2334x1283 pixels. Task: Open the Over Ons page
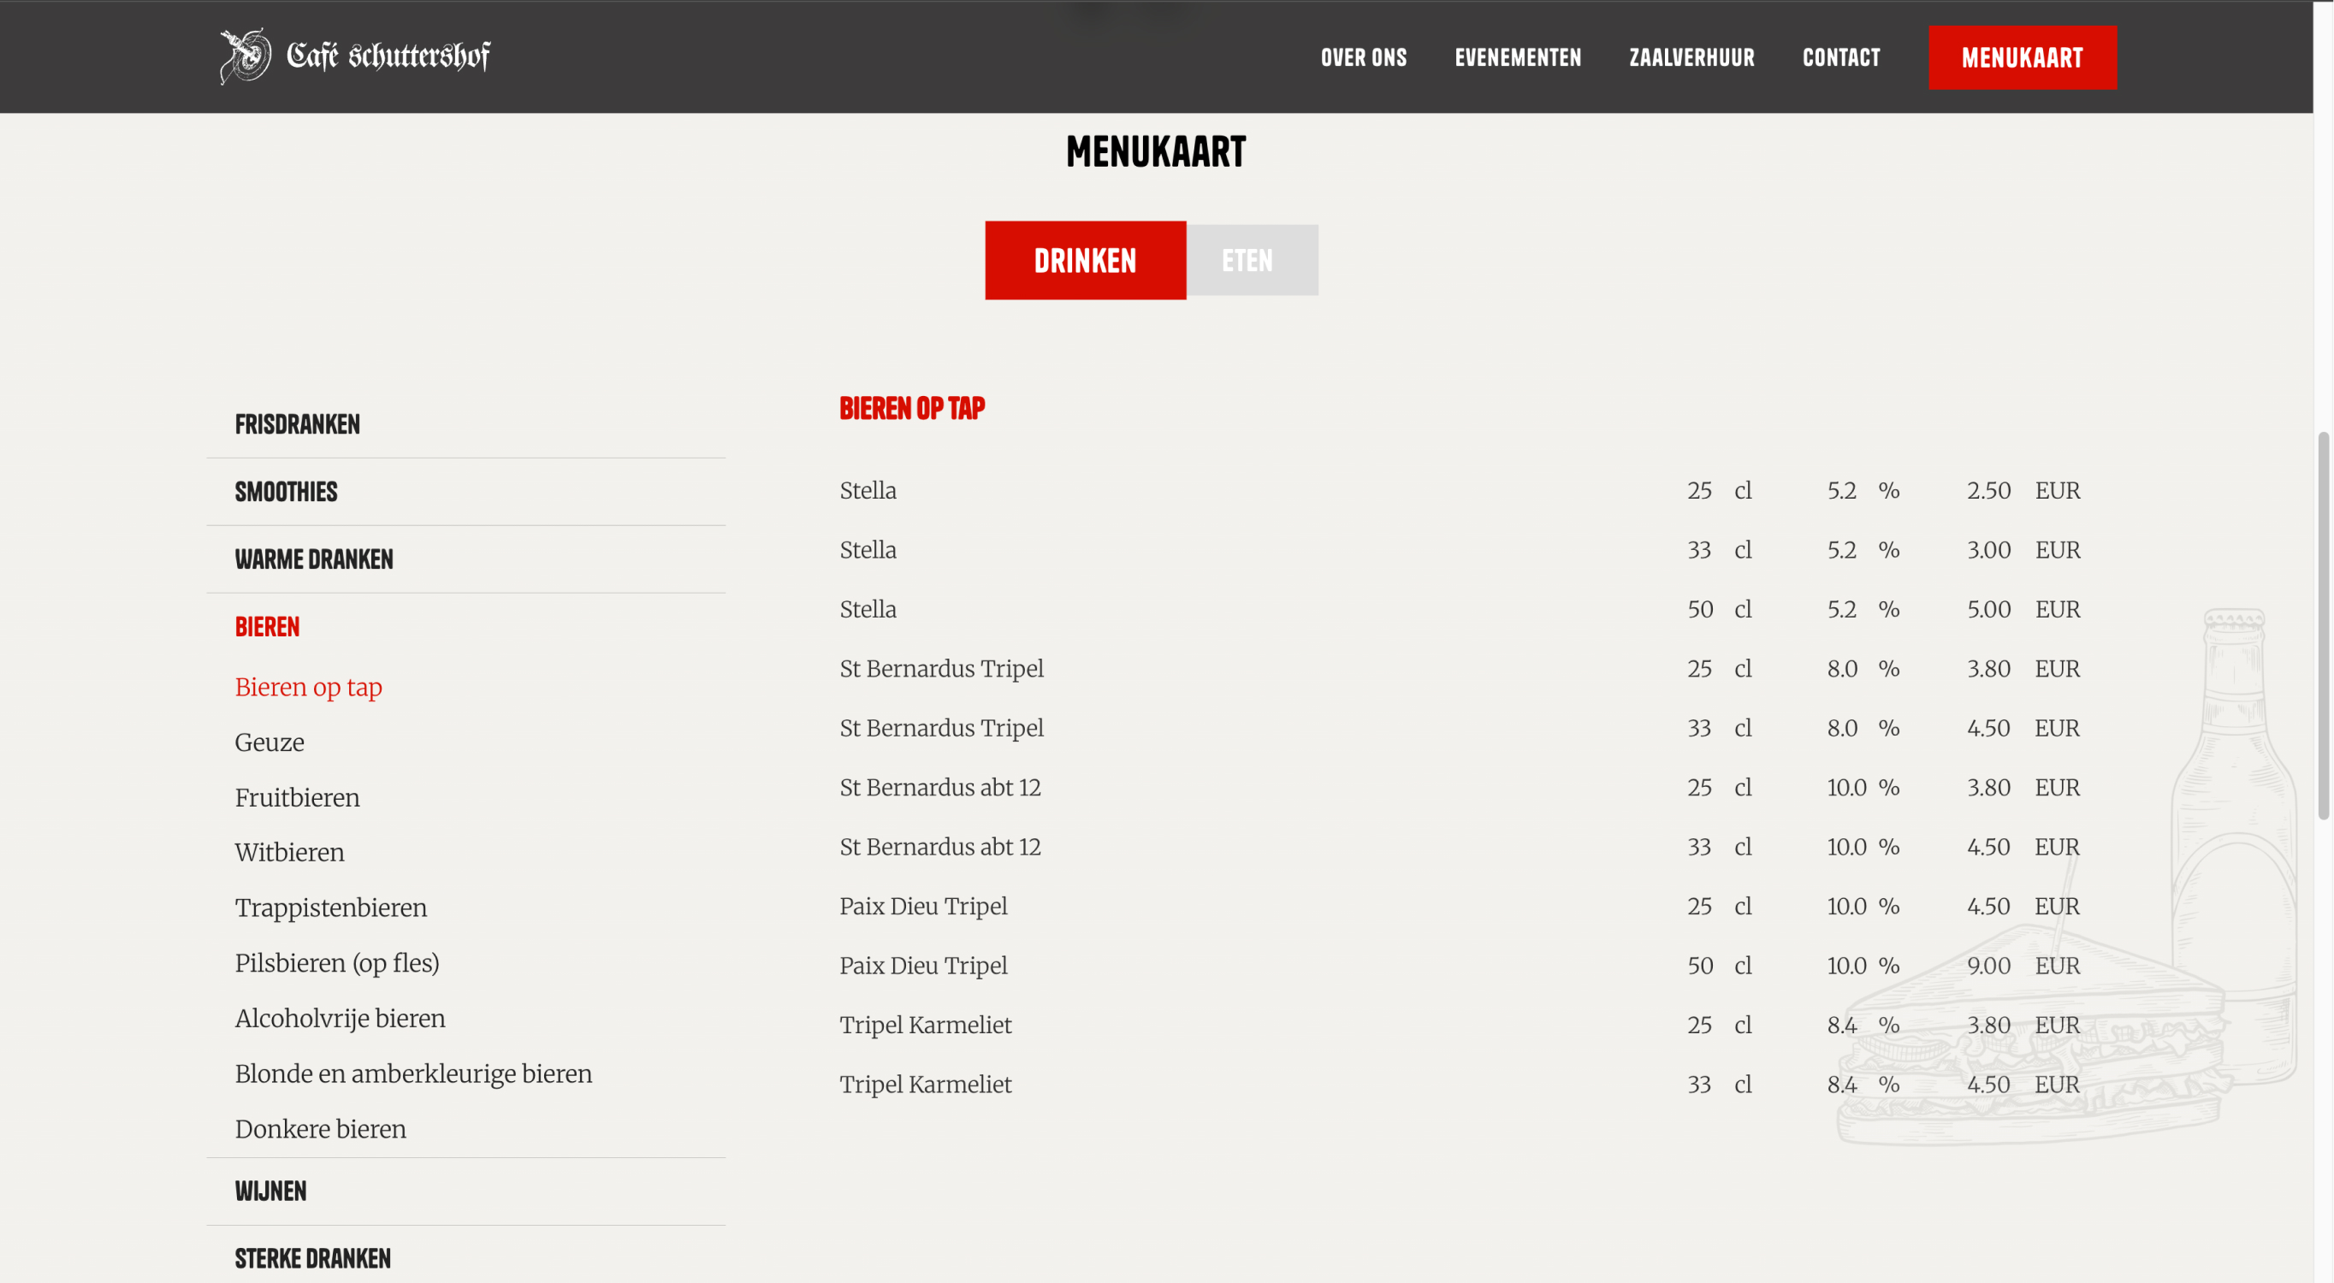click(1363, 58)
